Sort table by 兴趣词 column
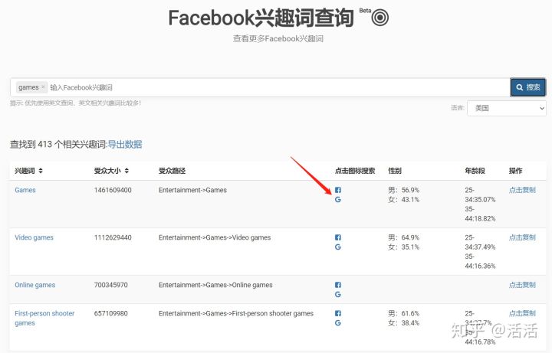 pos(41,171)
